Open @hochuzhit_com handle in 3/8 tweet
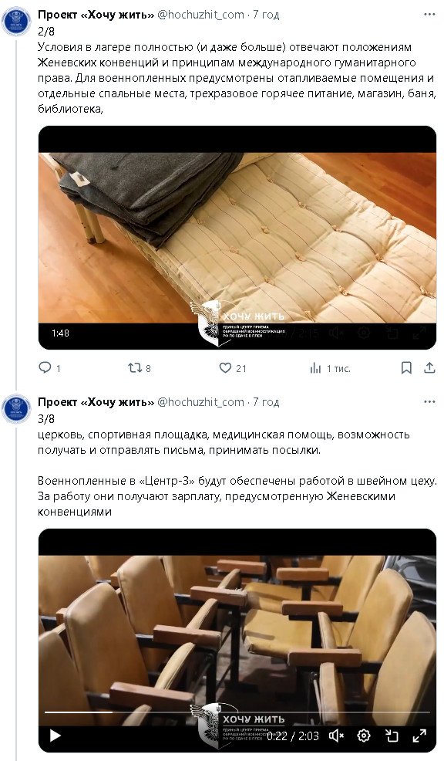Viewport: 444px width, 761px height. point(201,402)
